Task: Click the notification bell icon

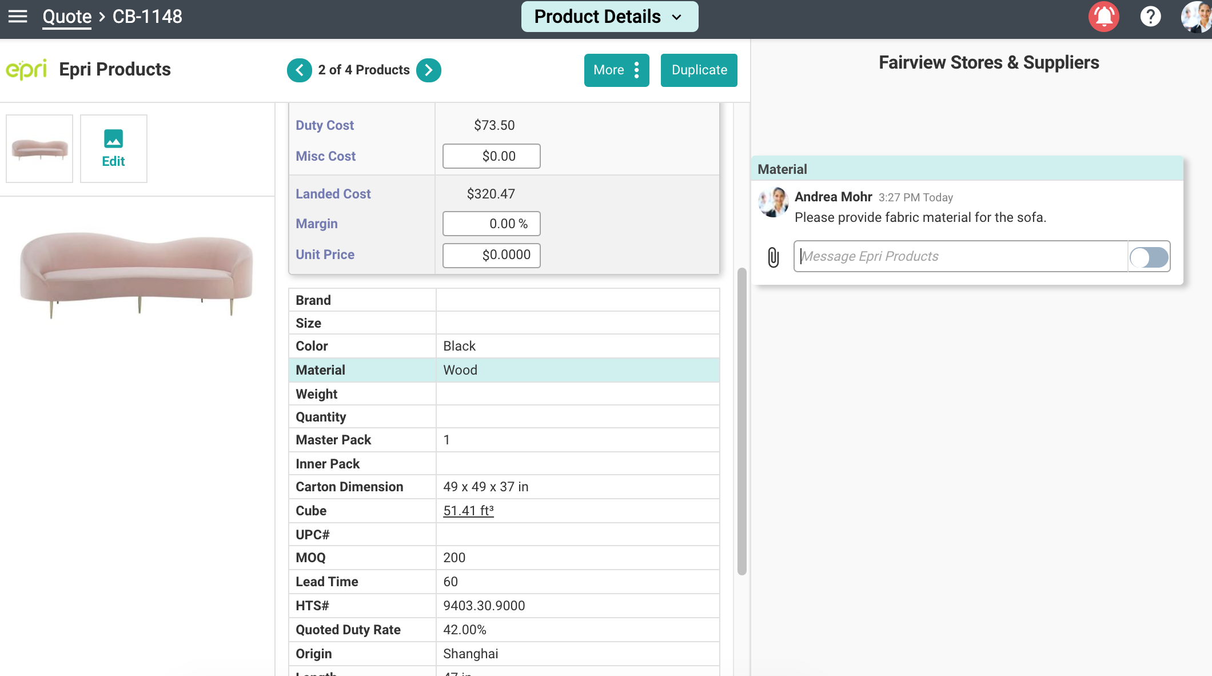Action: coord(1103,17)
